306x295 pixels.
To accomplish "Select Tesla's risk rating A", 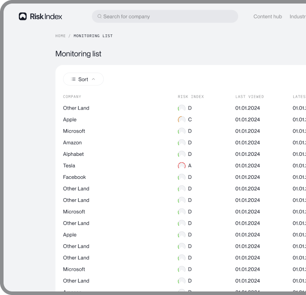I will [x=190, y=166].
